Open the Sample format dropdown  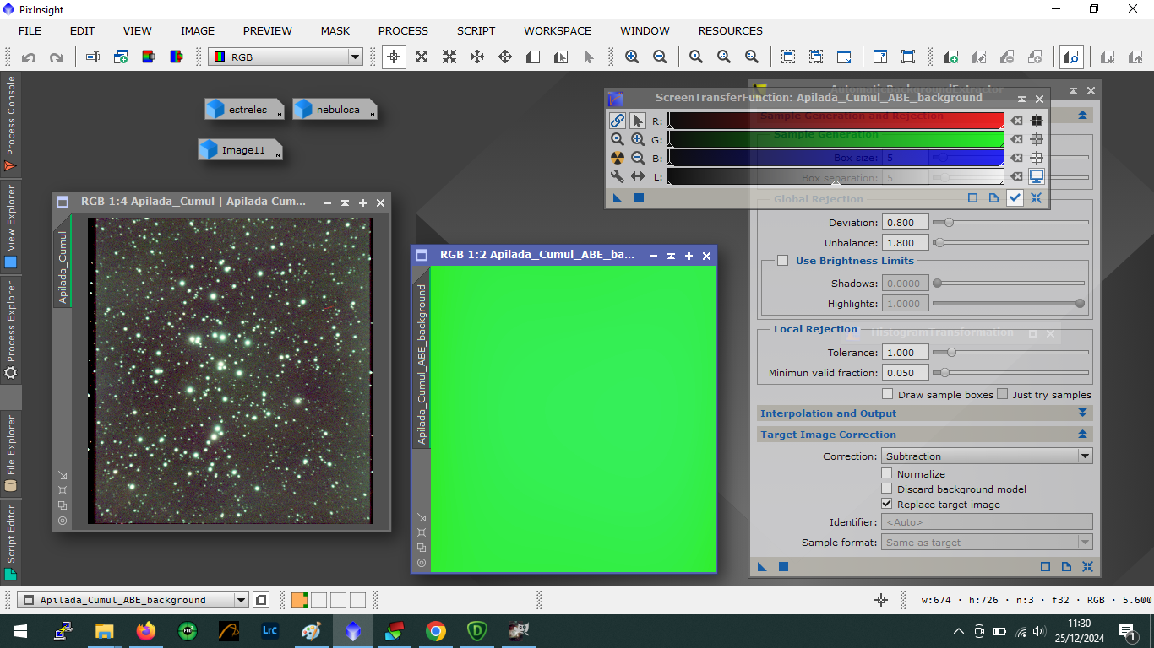tap(987, 543)
